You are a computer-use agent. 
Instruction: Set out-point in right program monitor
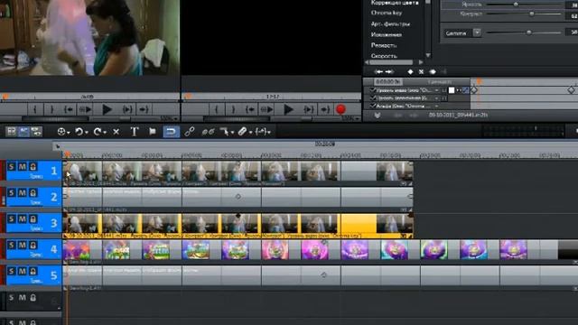coord(233,109)
